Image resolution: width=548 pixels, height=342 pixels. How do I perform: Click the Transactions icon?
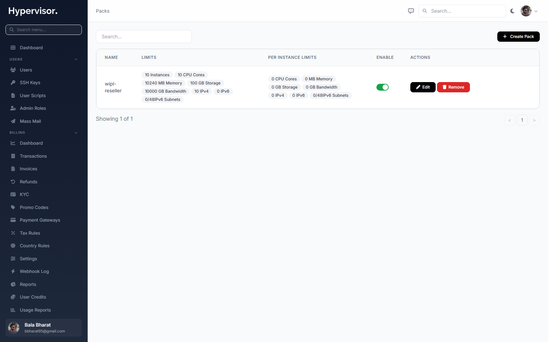point(13,156)
